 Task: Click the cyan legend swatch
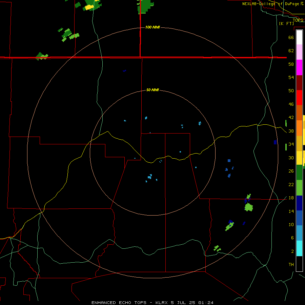299,248
